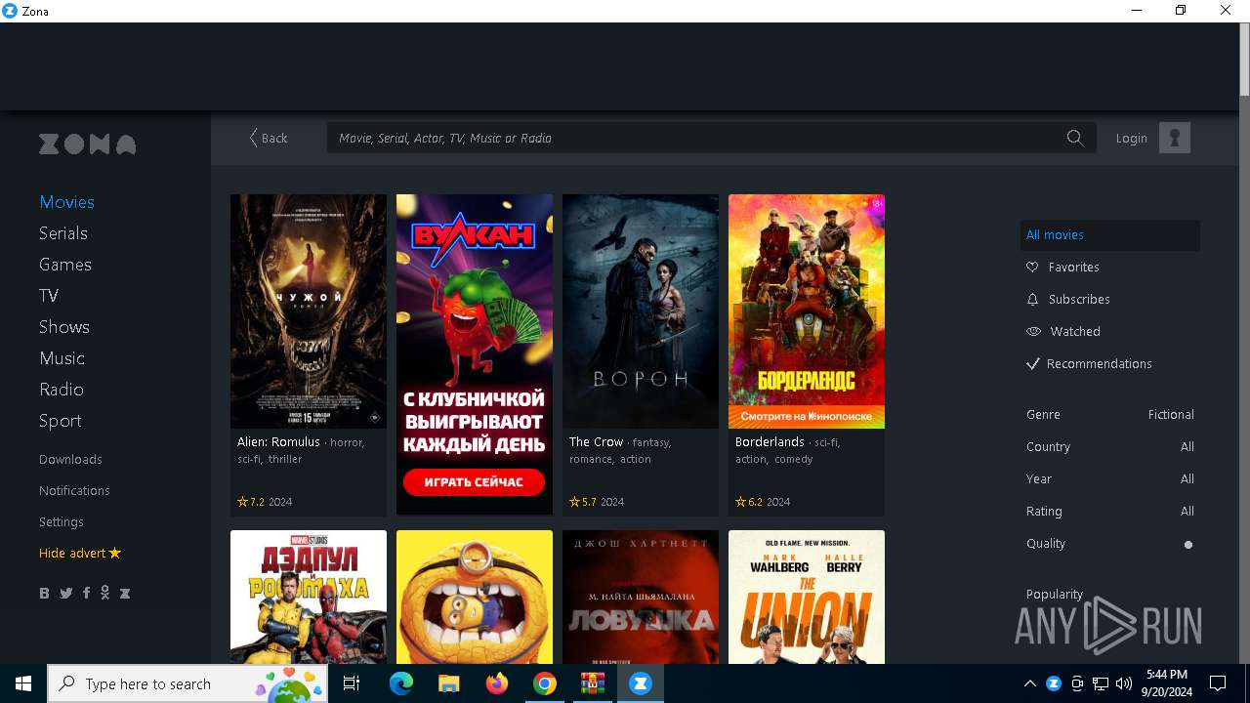Launch Microsoft Edge from taskbar
The width and height of the screenshot is (1250, 703).
[x=401, y=683]
